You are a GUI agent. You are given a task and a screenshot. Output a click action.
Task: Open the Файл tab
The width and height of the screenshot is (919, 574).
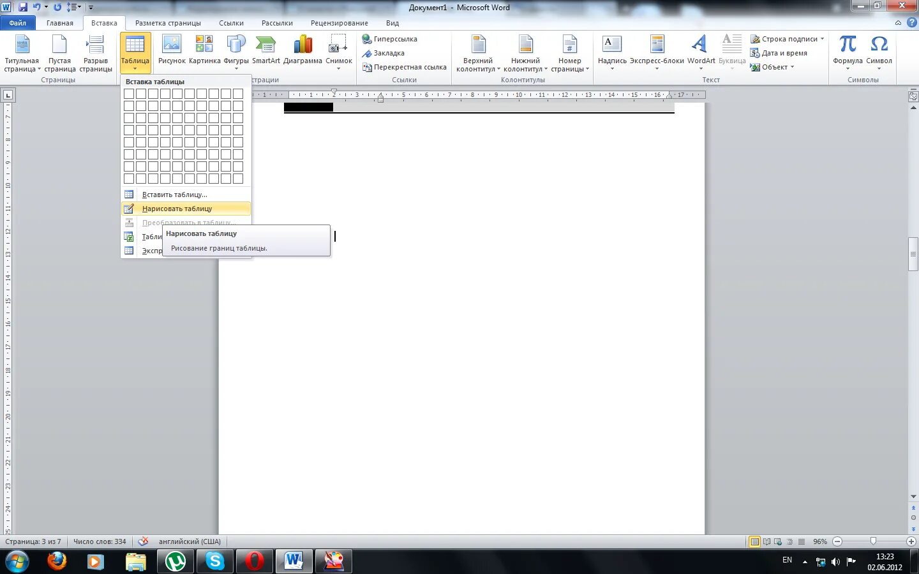[18, 23]
